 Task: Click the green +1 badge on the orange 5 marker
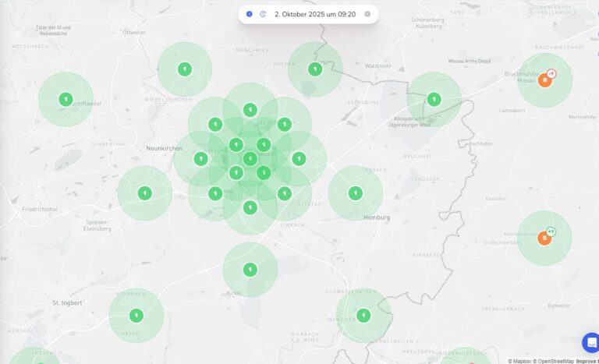(551, 231)
